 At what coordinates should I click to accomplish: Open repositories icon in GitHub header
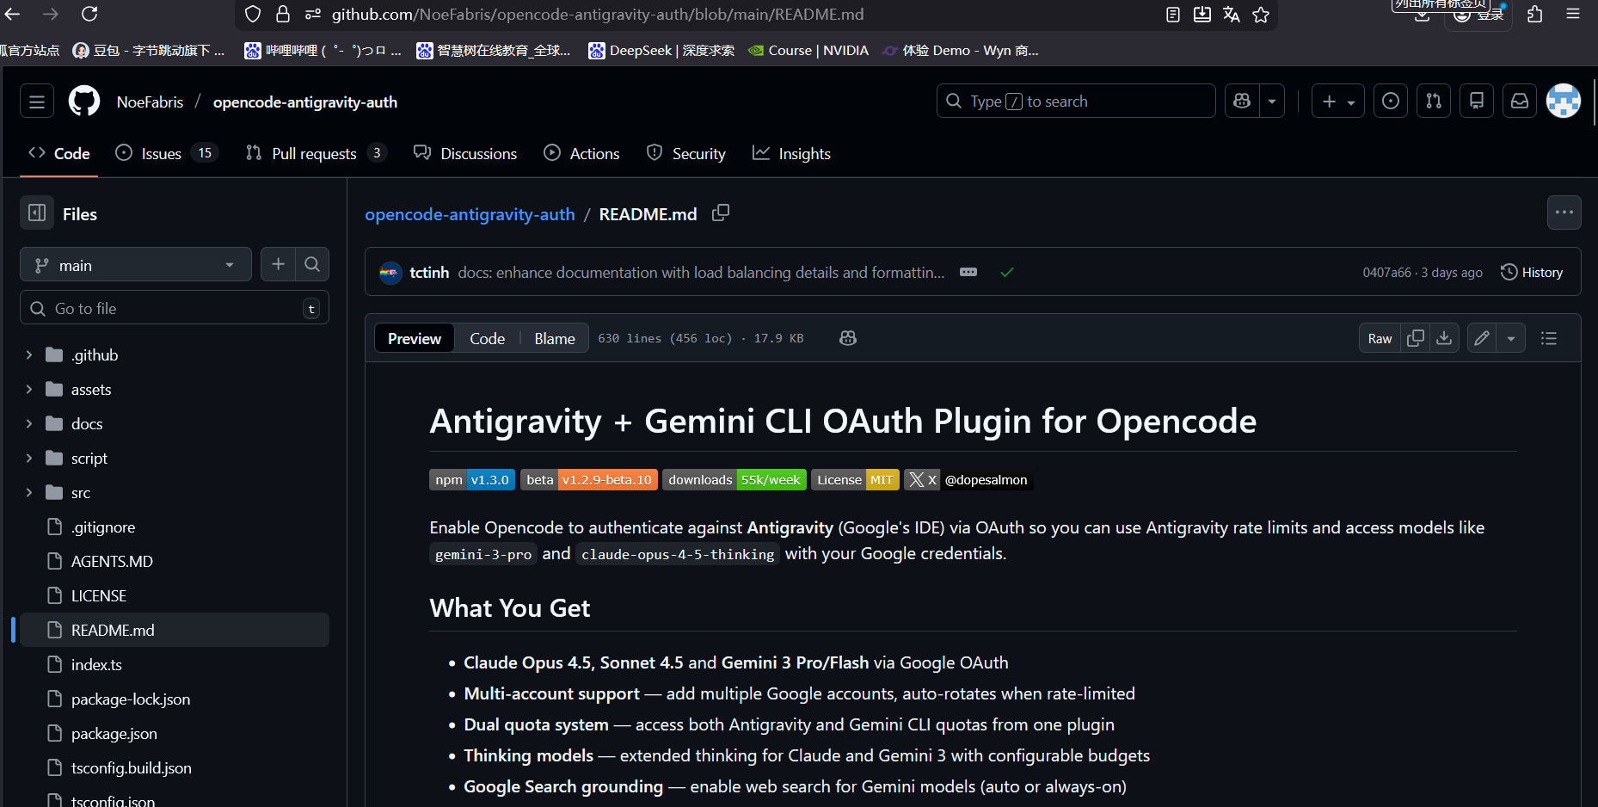pos(1477,102)
